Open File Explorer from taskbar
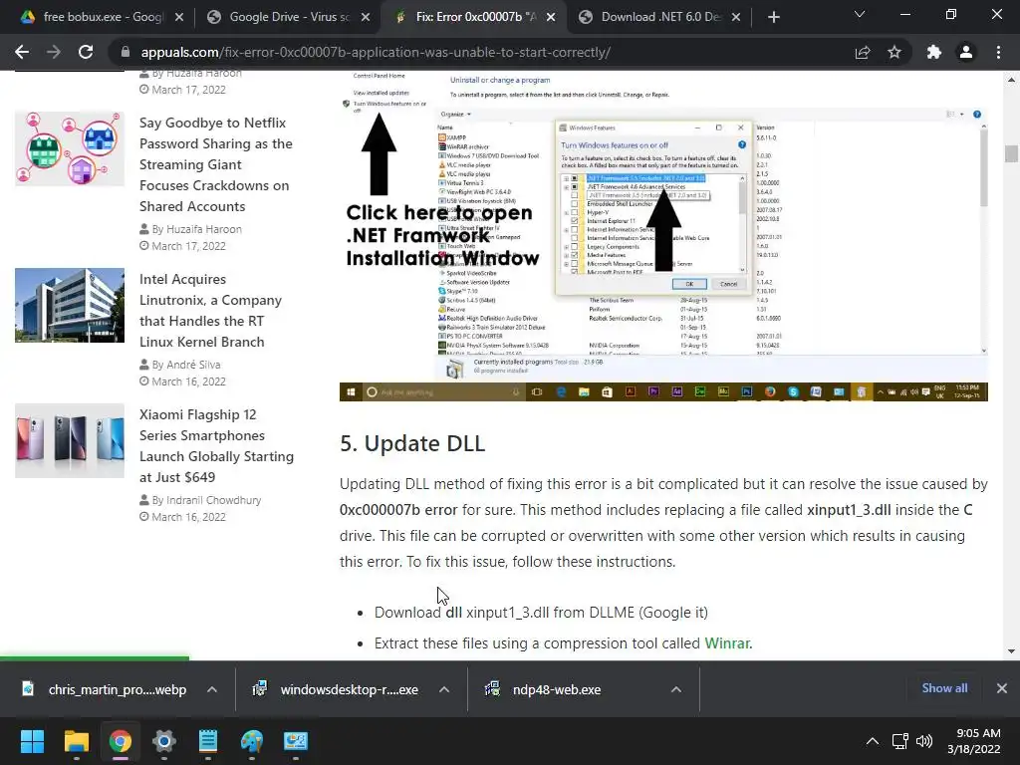Viewport: 1020px width, 765px height. click(x=76, y=741)
